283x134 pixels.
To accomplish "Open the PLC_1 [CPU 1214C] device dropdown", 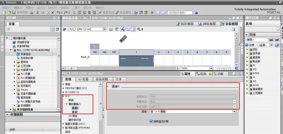I will tap(104, 29).
